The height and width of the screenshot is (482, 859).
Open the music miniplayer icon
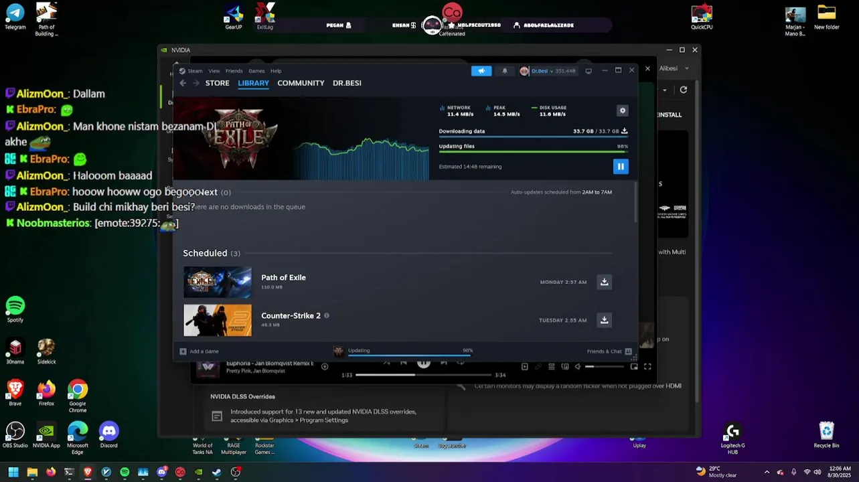point(634,367)
